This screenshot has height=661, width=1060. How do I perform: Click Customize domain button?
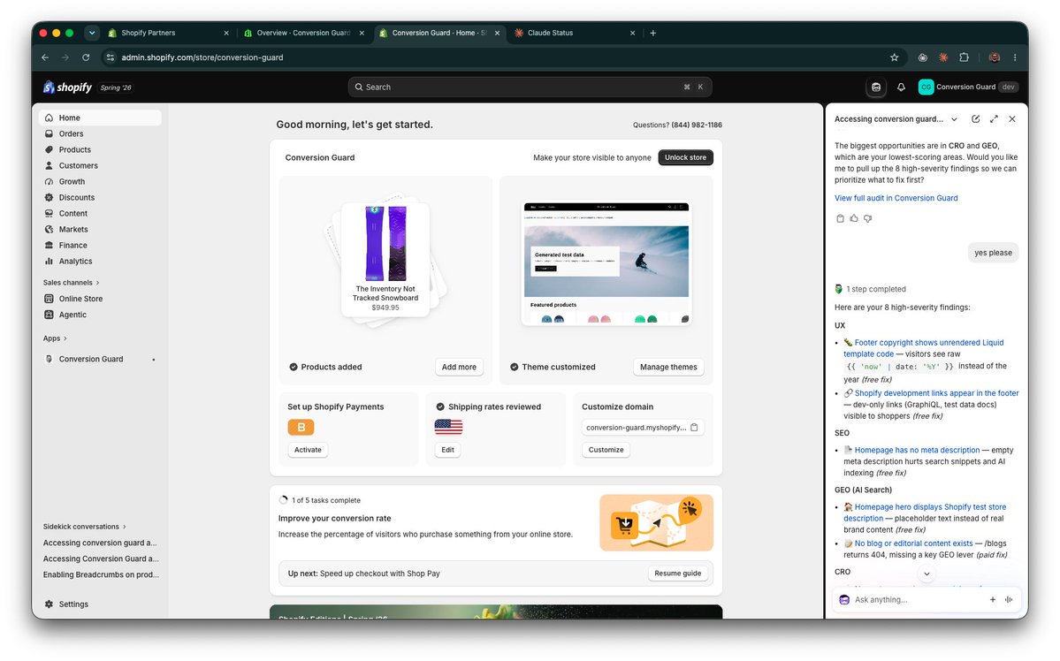(606, 450)
